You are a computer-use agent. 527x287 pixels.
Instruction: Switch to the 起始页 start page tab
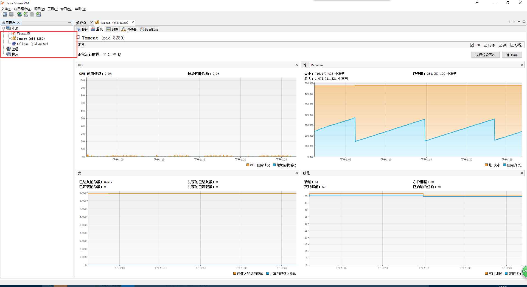[x=81, y=23]
